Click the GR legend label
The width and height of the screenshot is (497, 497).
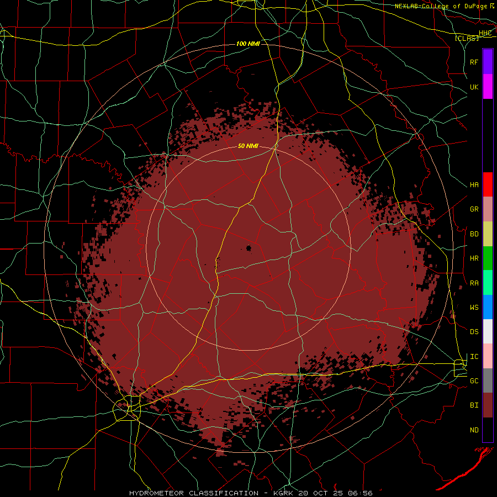point(474,209)
